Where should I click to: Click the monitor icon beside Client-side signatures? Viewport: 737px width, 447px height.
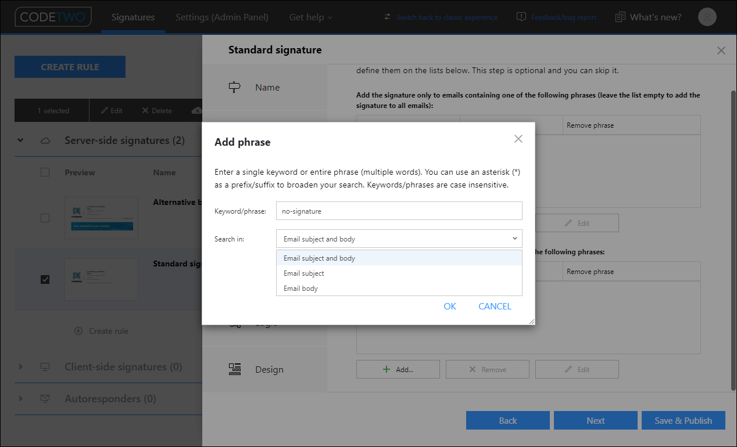pos(45,367)
